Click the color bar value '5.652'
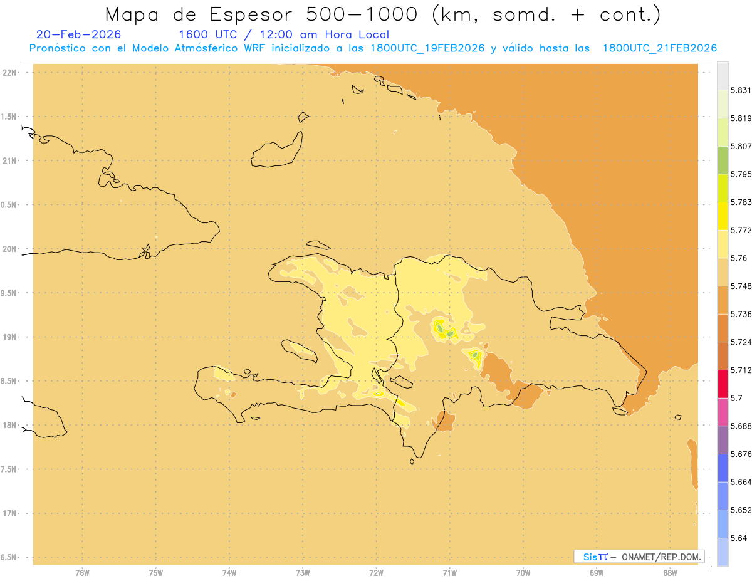 (742, 510)
